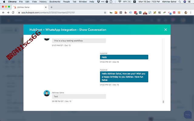This screenshot has width=194, height=121.
Task: Go back to previous page
Action: tap(3, 12)
